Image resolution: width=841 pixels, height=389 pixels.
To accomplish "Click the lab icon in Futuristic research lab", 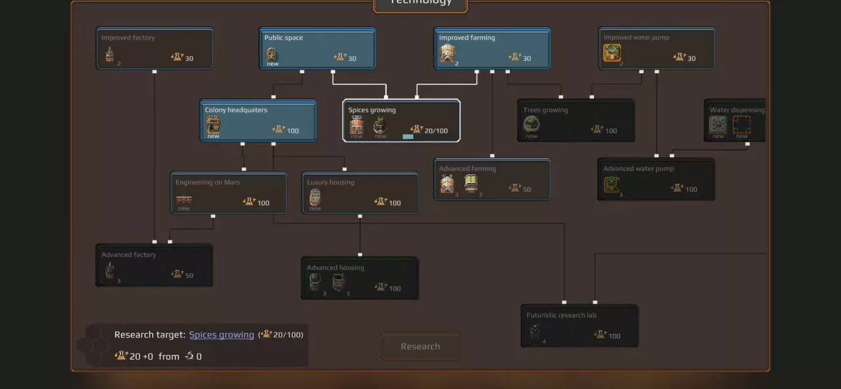I will pyautogui.click(x=535, y=331).
